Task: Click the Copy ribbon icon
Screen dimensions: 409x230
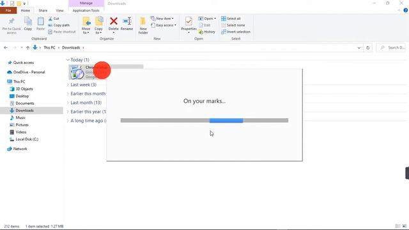Action: [x=28, y=24]
